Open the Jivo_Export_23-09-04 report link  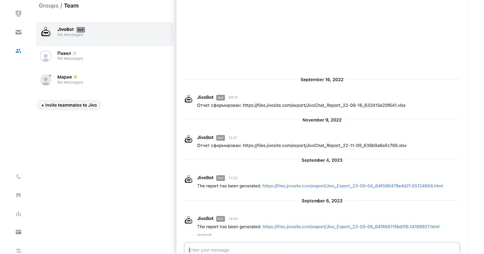coord(353,186)
